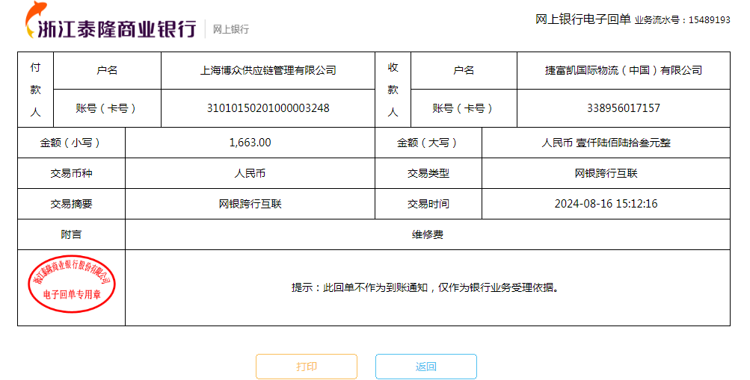
Task: Select payee account number 338956017157
Action: [623, 108]
